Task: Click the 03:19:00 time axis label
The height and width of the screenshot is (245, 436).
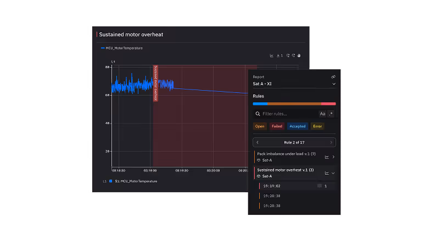Action: (x=150, y=170)
